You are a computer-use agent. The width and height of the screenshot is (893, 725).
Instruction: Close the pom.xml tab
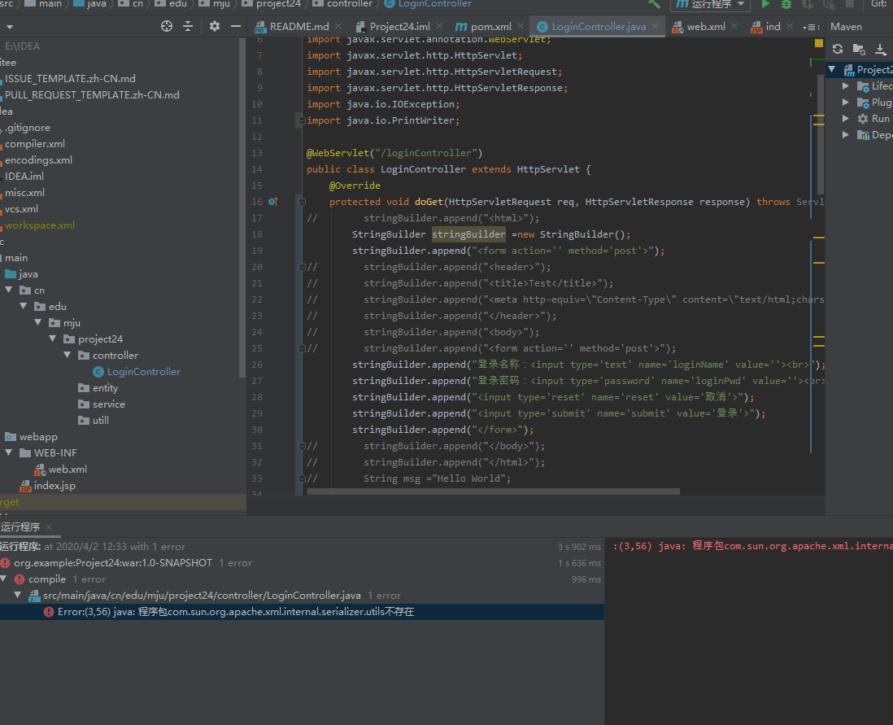(521, 26)
